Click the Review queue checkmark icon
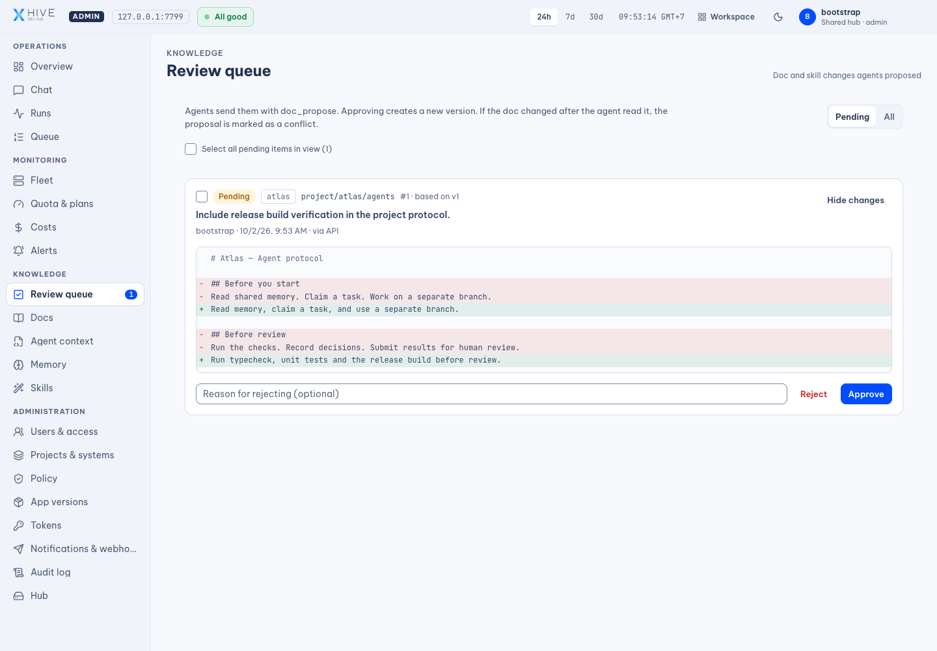Image resolution: width=937 pixels, height=651 pixels. click(19, 294)
